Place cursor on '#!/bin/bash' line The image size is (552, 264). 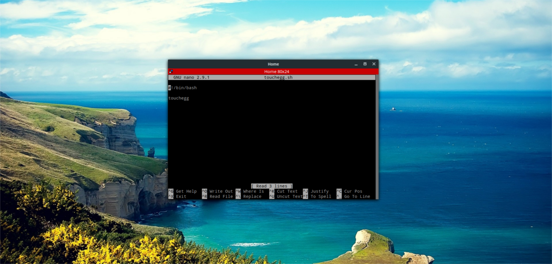click(x=183, y=88)
